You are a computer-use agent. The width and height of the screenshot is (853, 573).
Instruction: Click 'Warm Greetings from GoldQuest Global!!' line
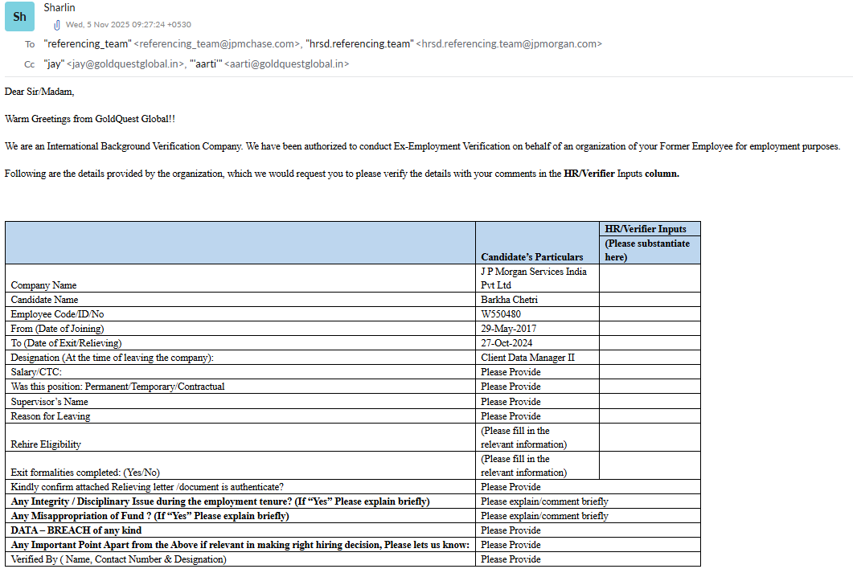pyautogui.click(x=90, y=118)
